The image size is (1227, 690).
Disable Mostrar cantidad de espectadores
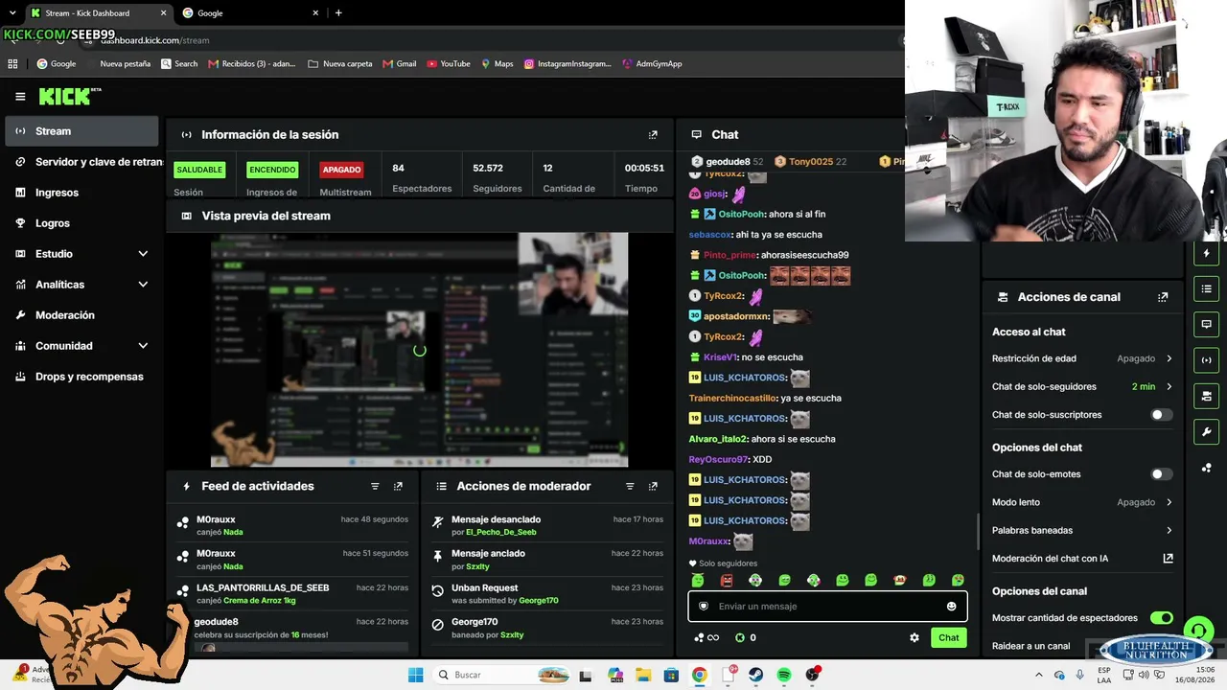(x=1161, y=618)
